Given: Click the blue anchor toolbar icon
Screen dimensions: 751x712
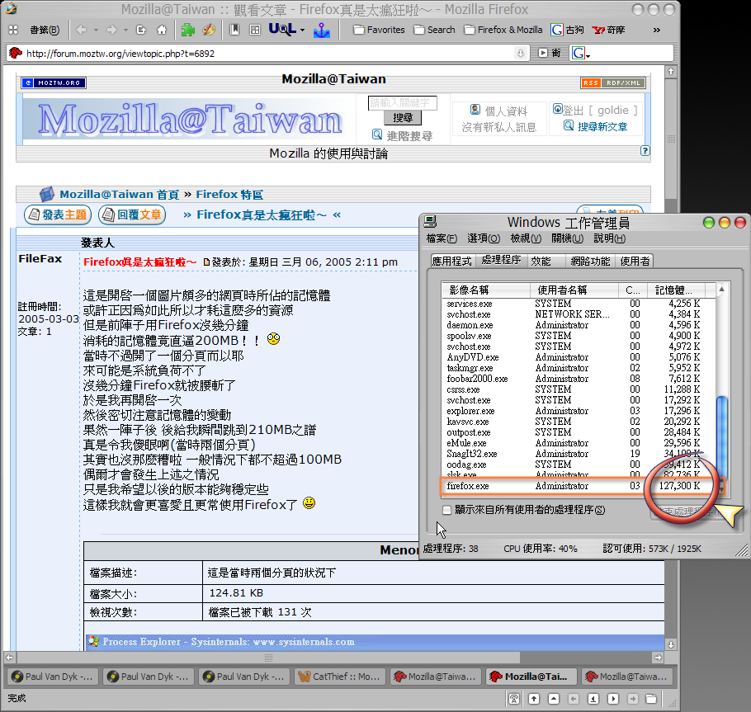Looking at the screenshot, I should (x=322, y=31).
